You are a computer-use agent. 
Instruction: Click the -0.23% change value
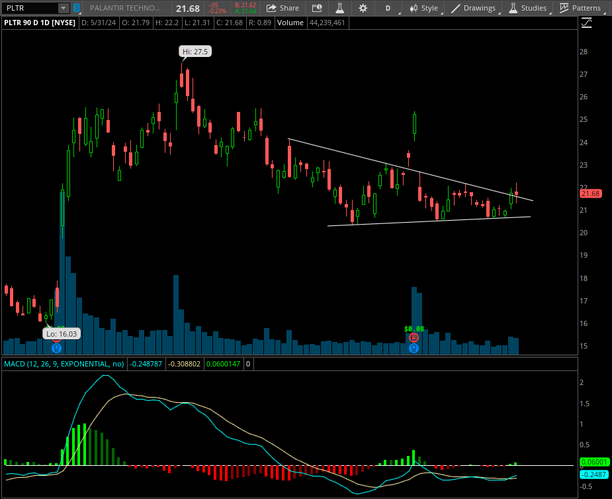[x=218, y=11]
